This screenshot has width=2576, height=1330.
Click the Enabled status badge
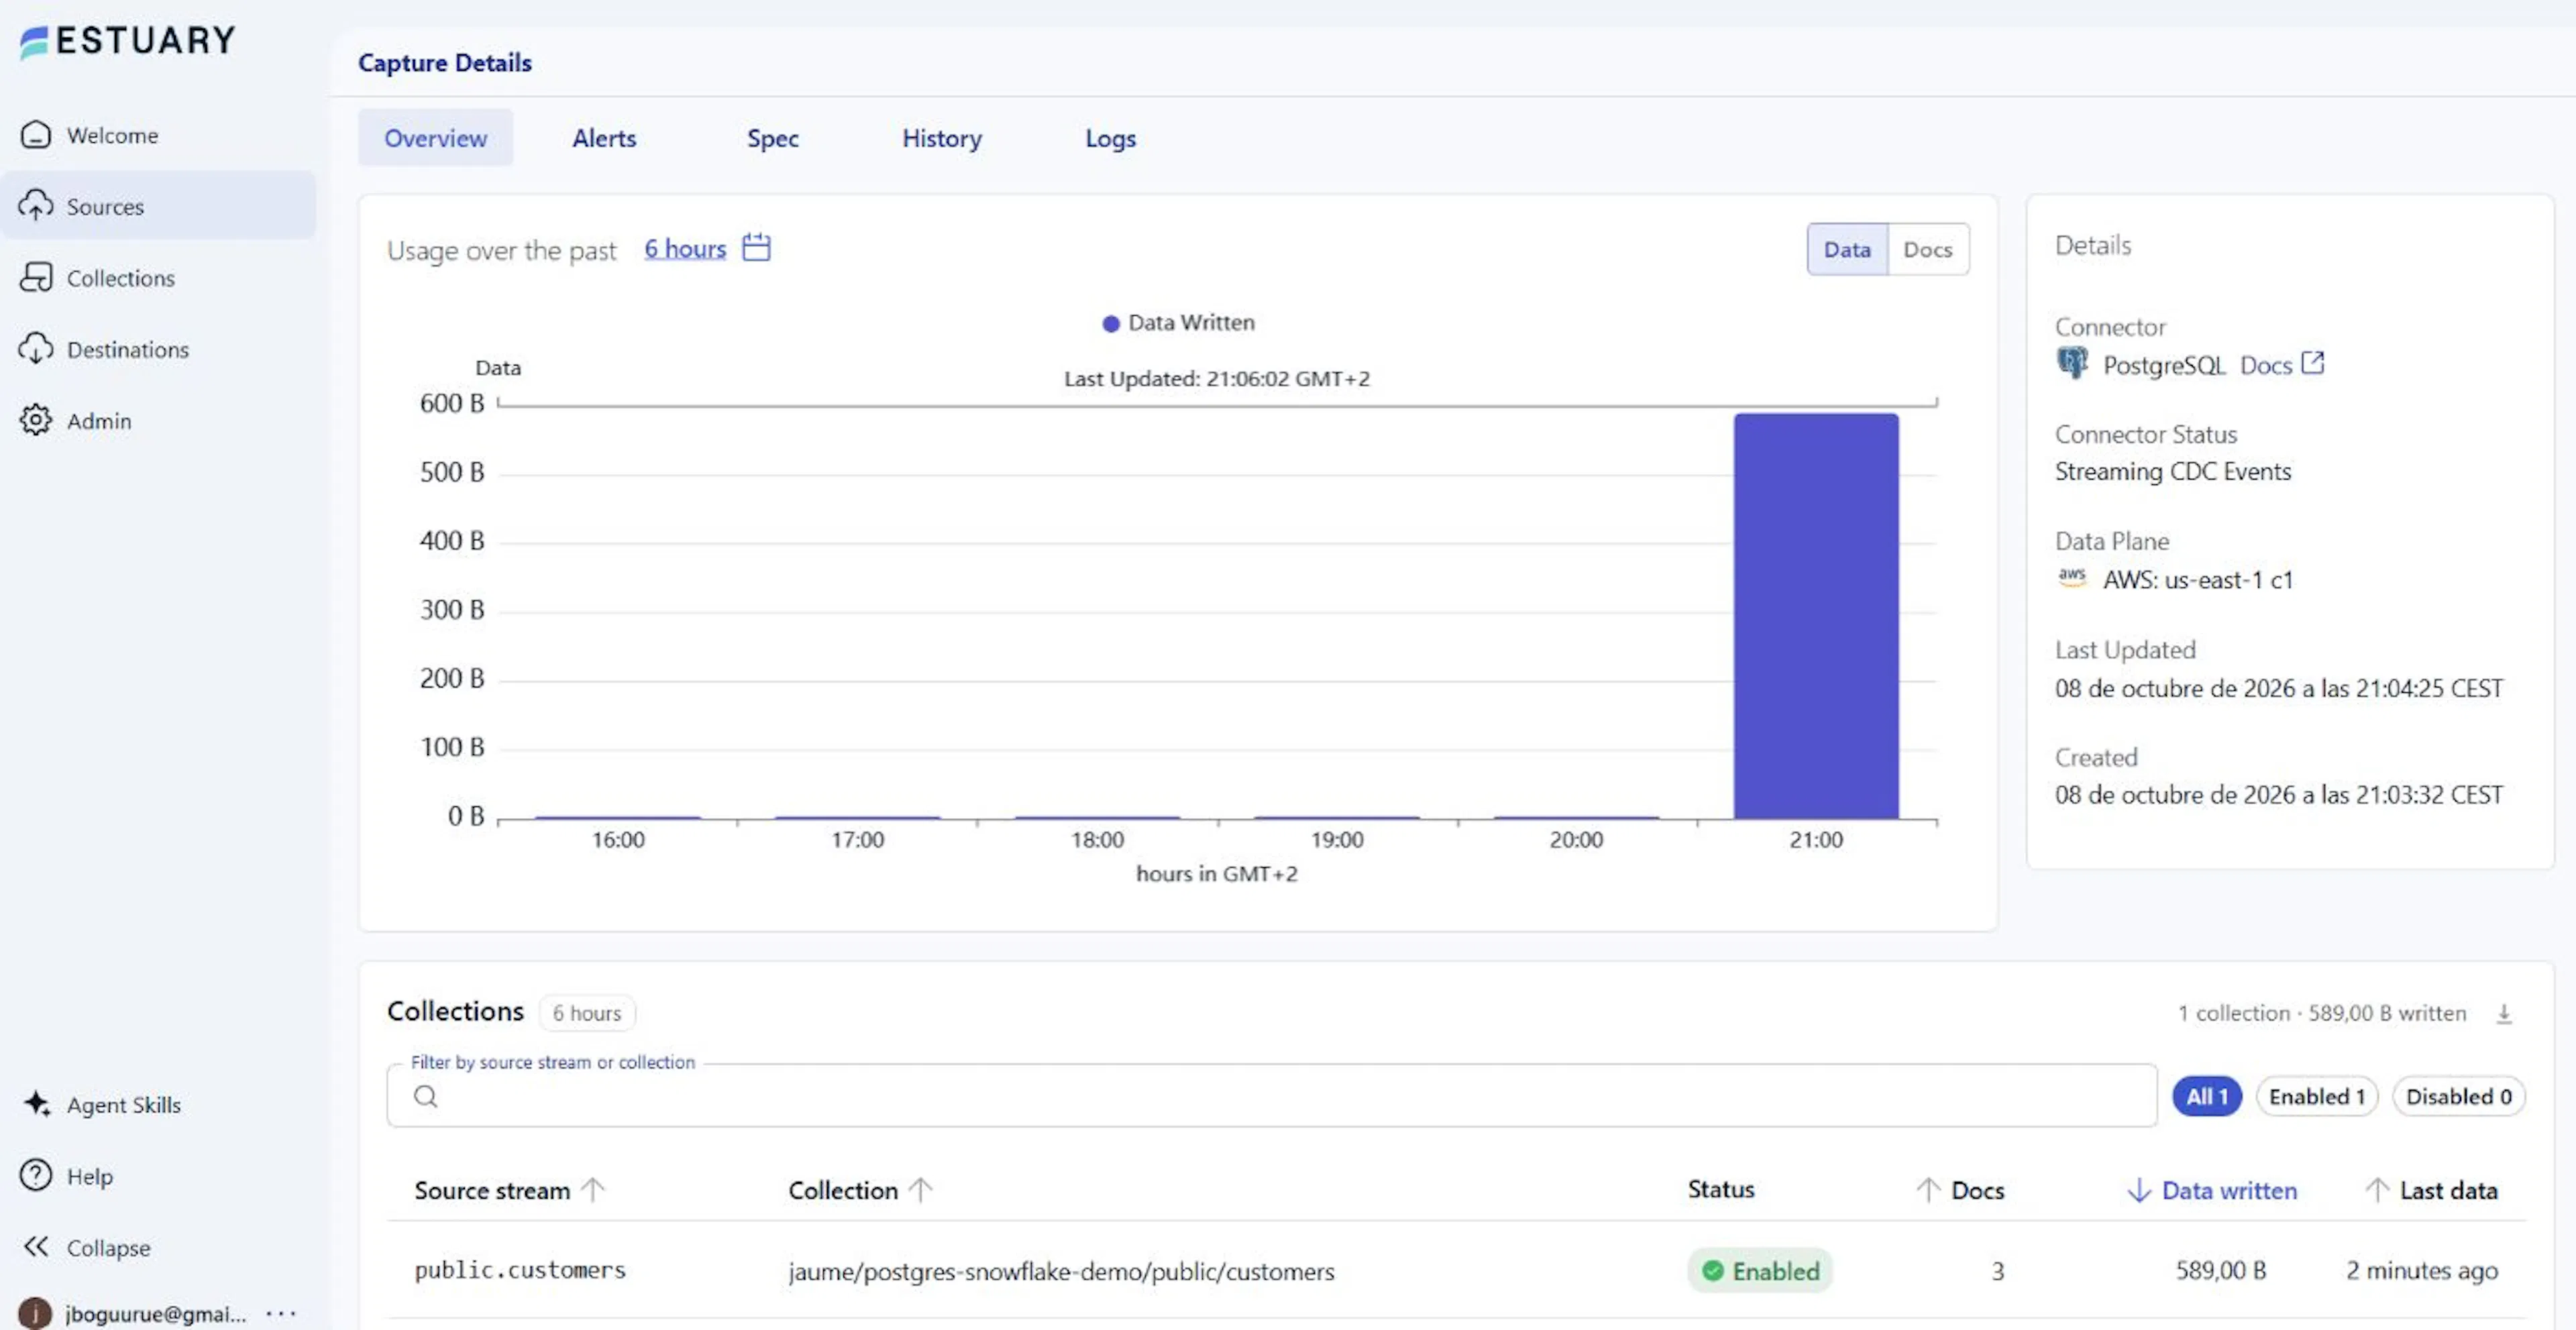pyautogui.click(x=1760, y=1271)
